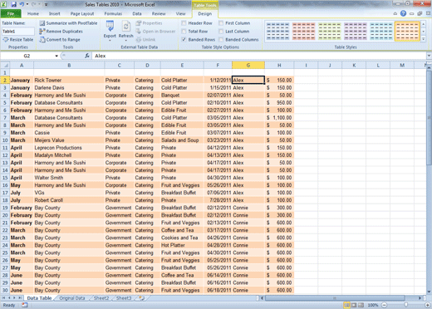Move table styles gallery down one row
Viewport: 432px width, 309px height.
[423, 32]
